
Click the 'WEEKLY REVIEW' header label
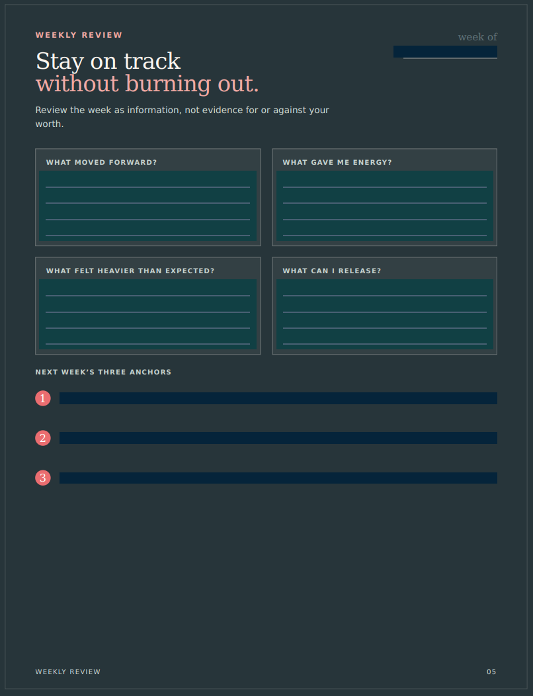point(79,35)
